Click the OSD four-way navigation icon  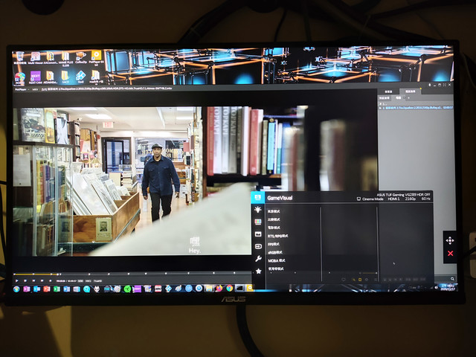[x=450, y=241]
